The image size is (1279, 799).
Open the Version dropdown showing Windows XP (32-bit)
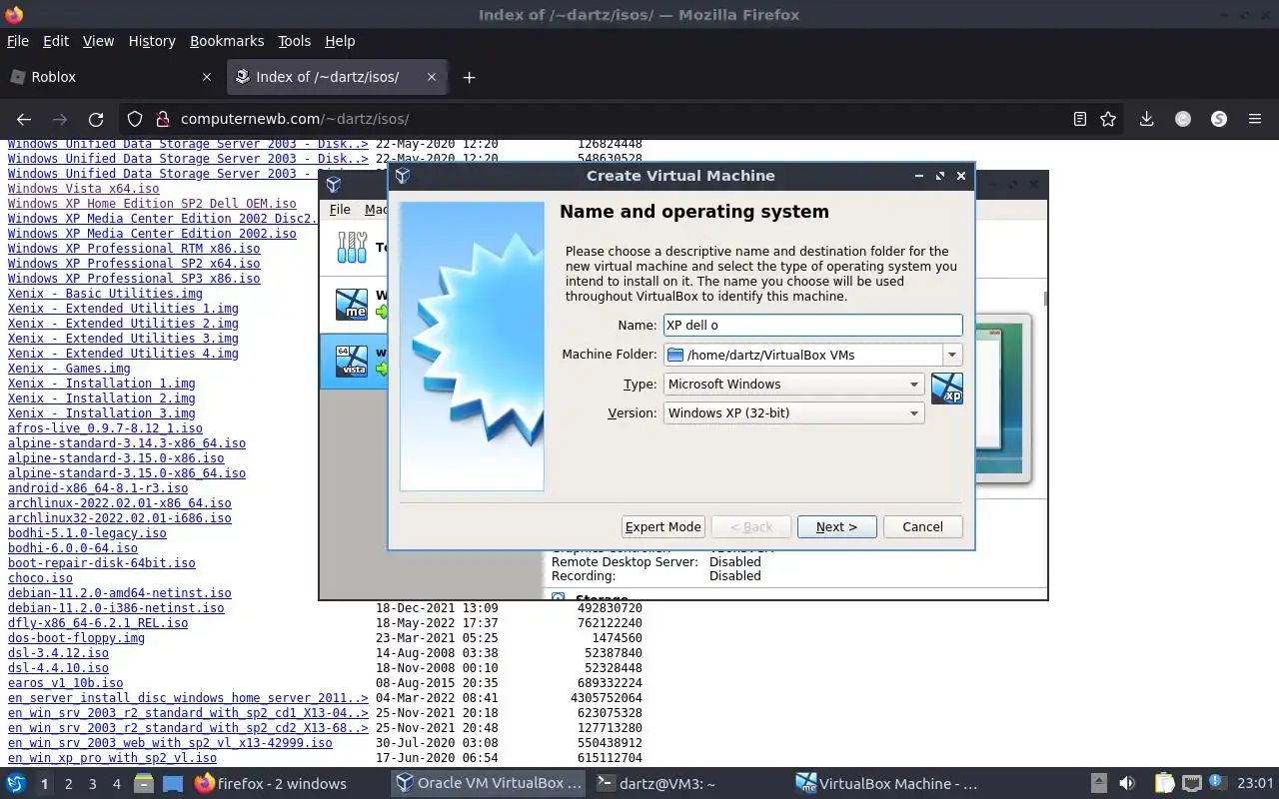coord(793,413)
